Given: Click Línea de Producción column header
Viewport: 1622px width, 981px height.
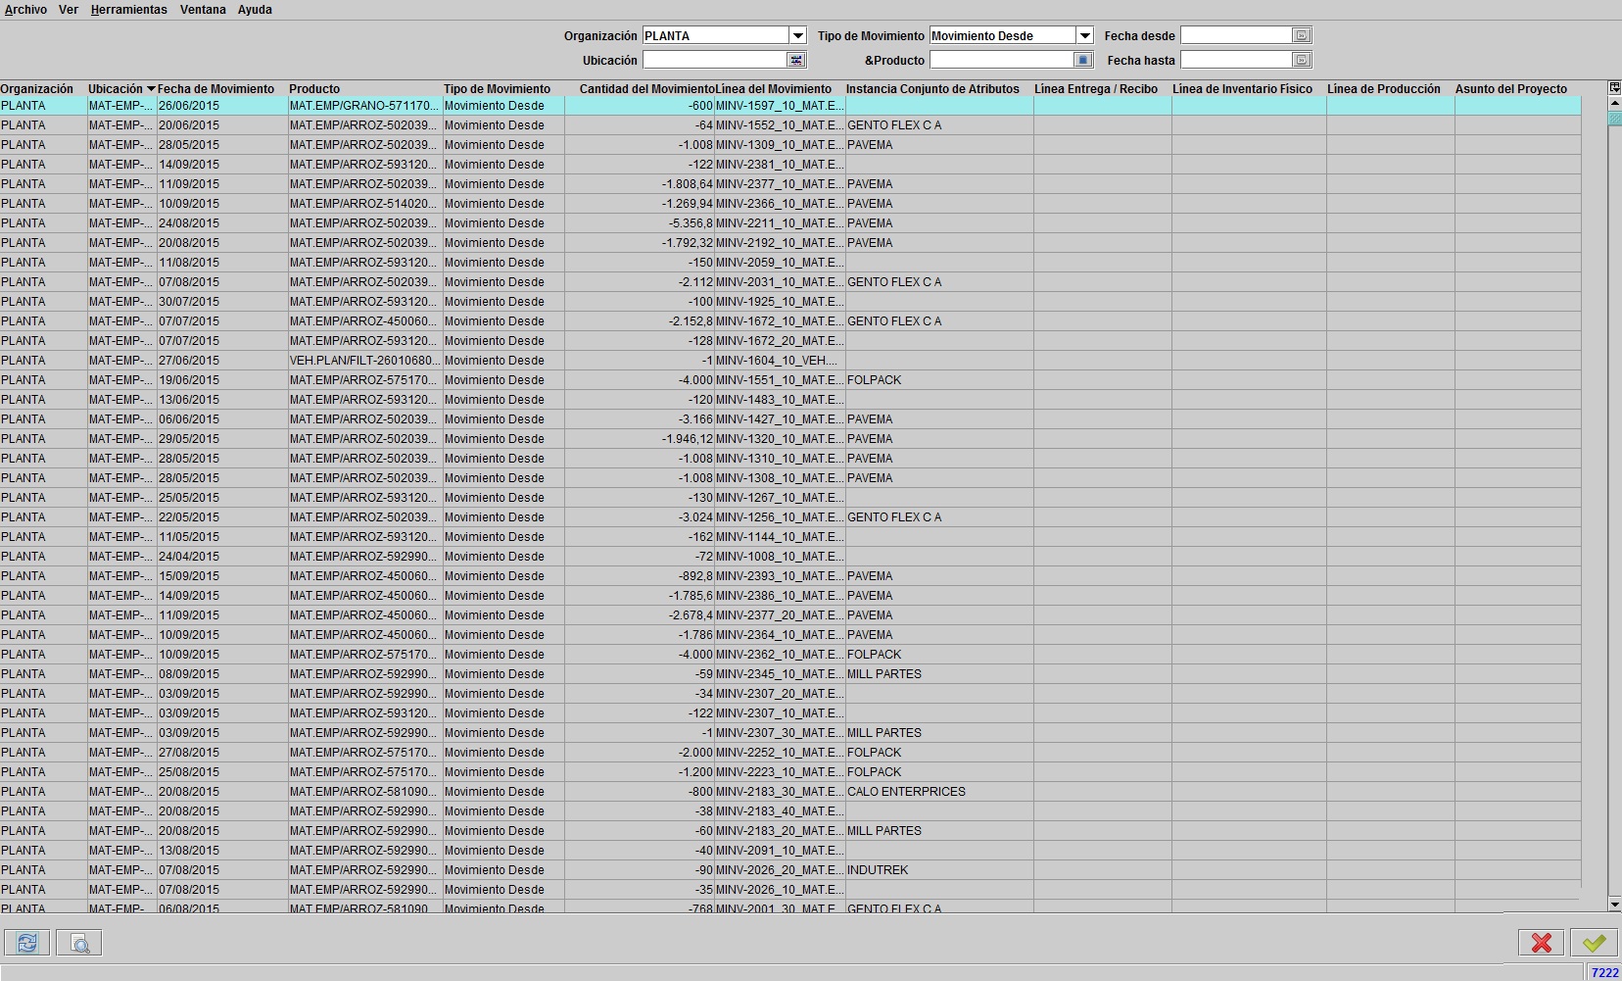Looking at the screenshot, I should pos(1390,89).
